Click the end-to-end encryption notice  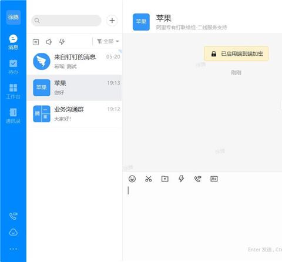(x=236, y=53)
